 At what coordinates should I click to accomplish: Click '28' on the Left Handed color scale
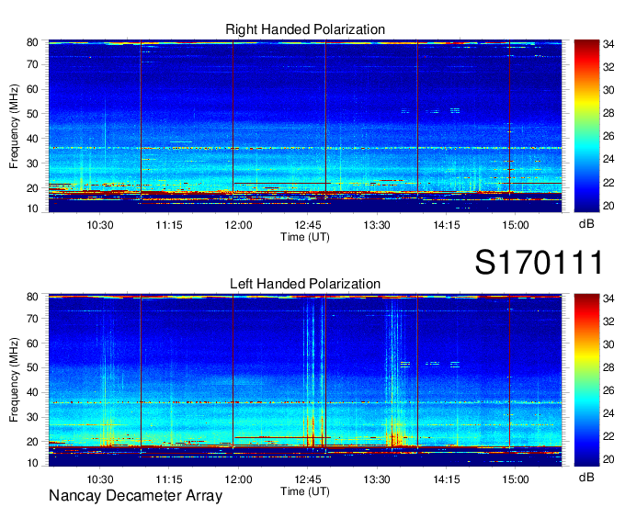point(608,367)
